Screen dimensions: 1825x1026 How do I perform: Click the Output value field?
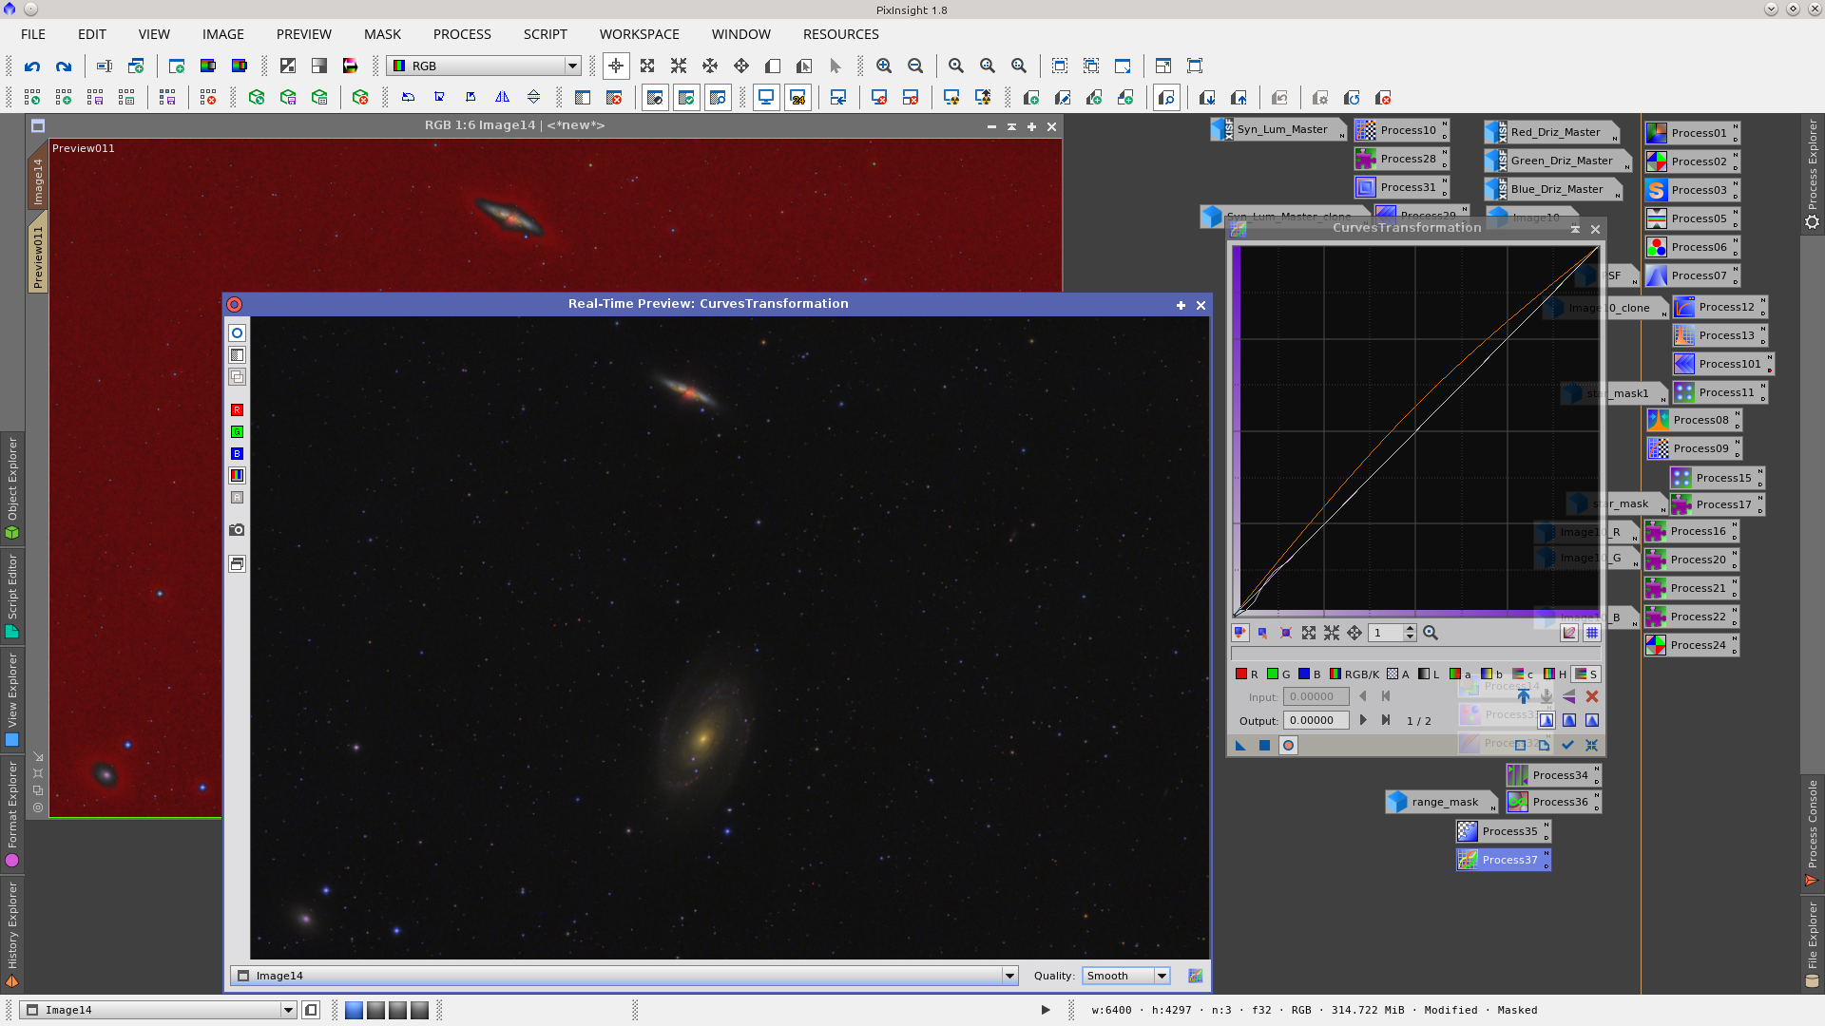point(1316,720)
